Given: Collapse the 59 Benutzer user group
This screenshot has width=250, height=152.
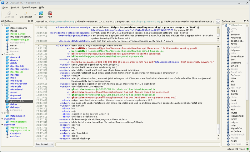Looking at the screenshot, I should pyautogui.click(x=223, y=25).
